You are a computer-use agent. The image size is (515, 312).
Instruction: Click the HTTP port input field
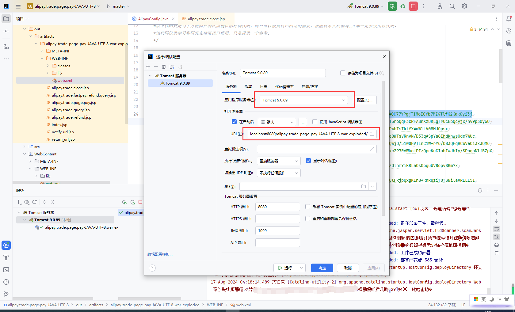point(278,207)
